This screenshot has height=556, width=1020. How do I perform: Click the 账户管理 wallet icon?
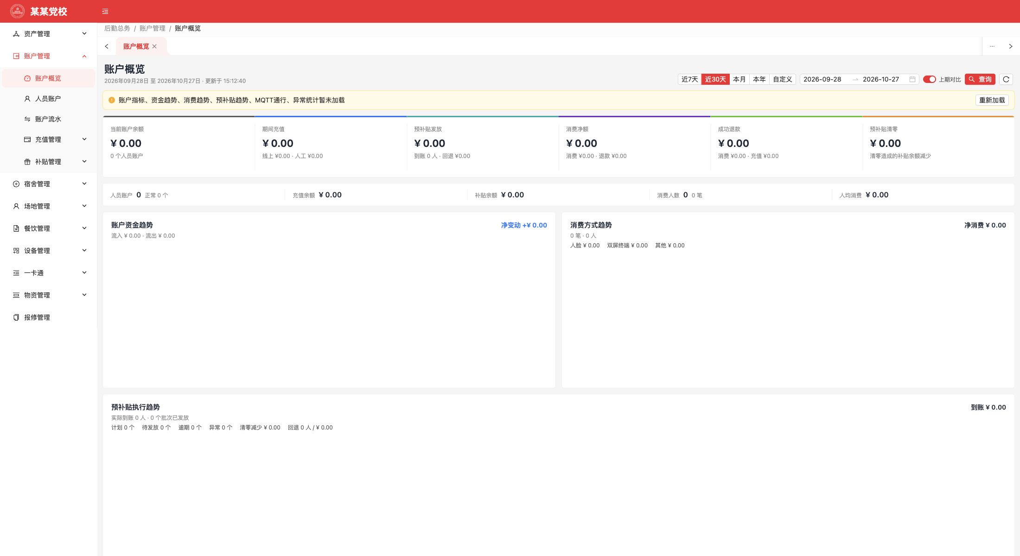16,56
